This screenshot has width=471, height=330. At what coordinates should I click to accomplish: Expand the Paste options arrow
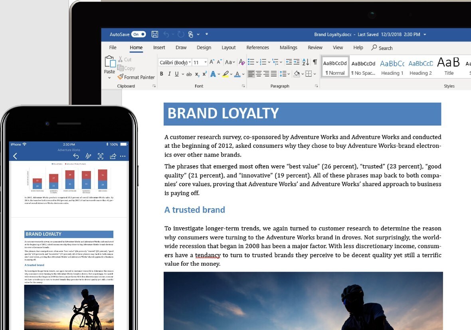(x=109, y=78)
